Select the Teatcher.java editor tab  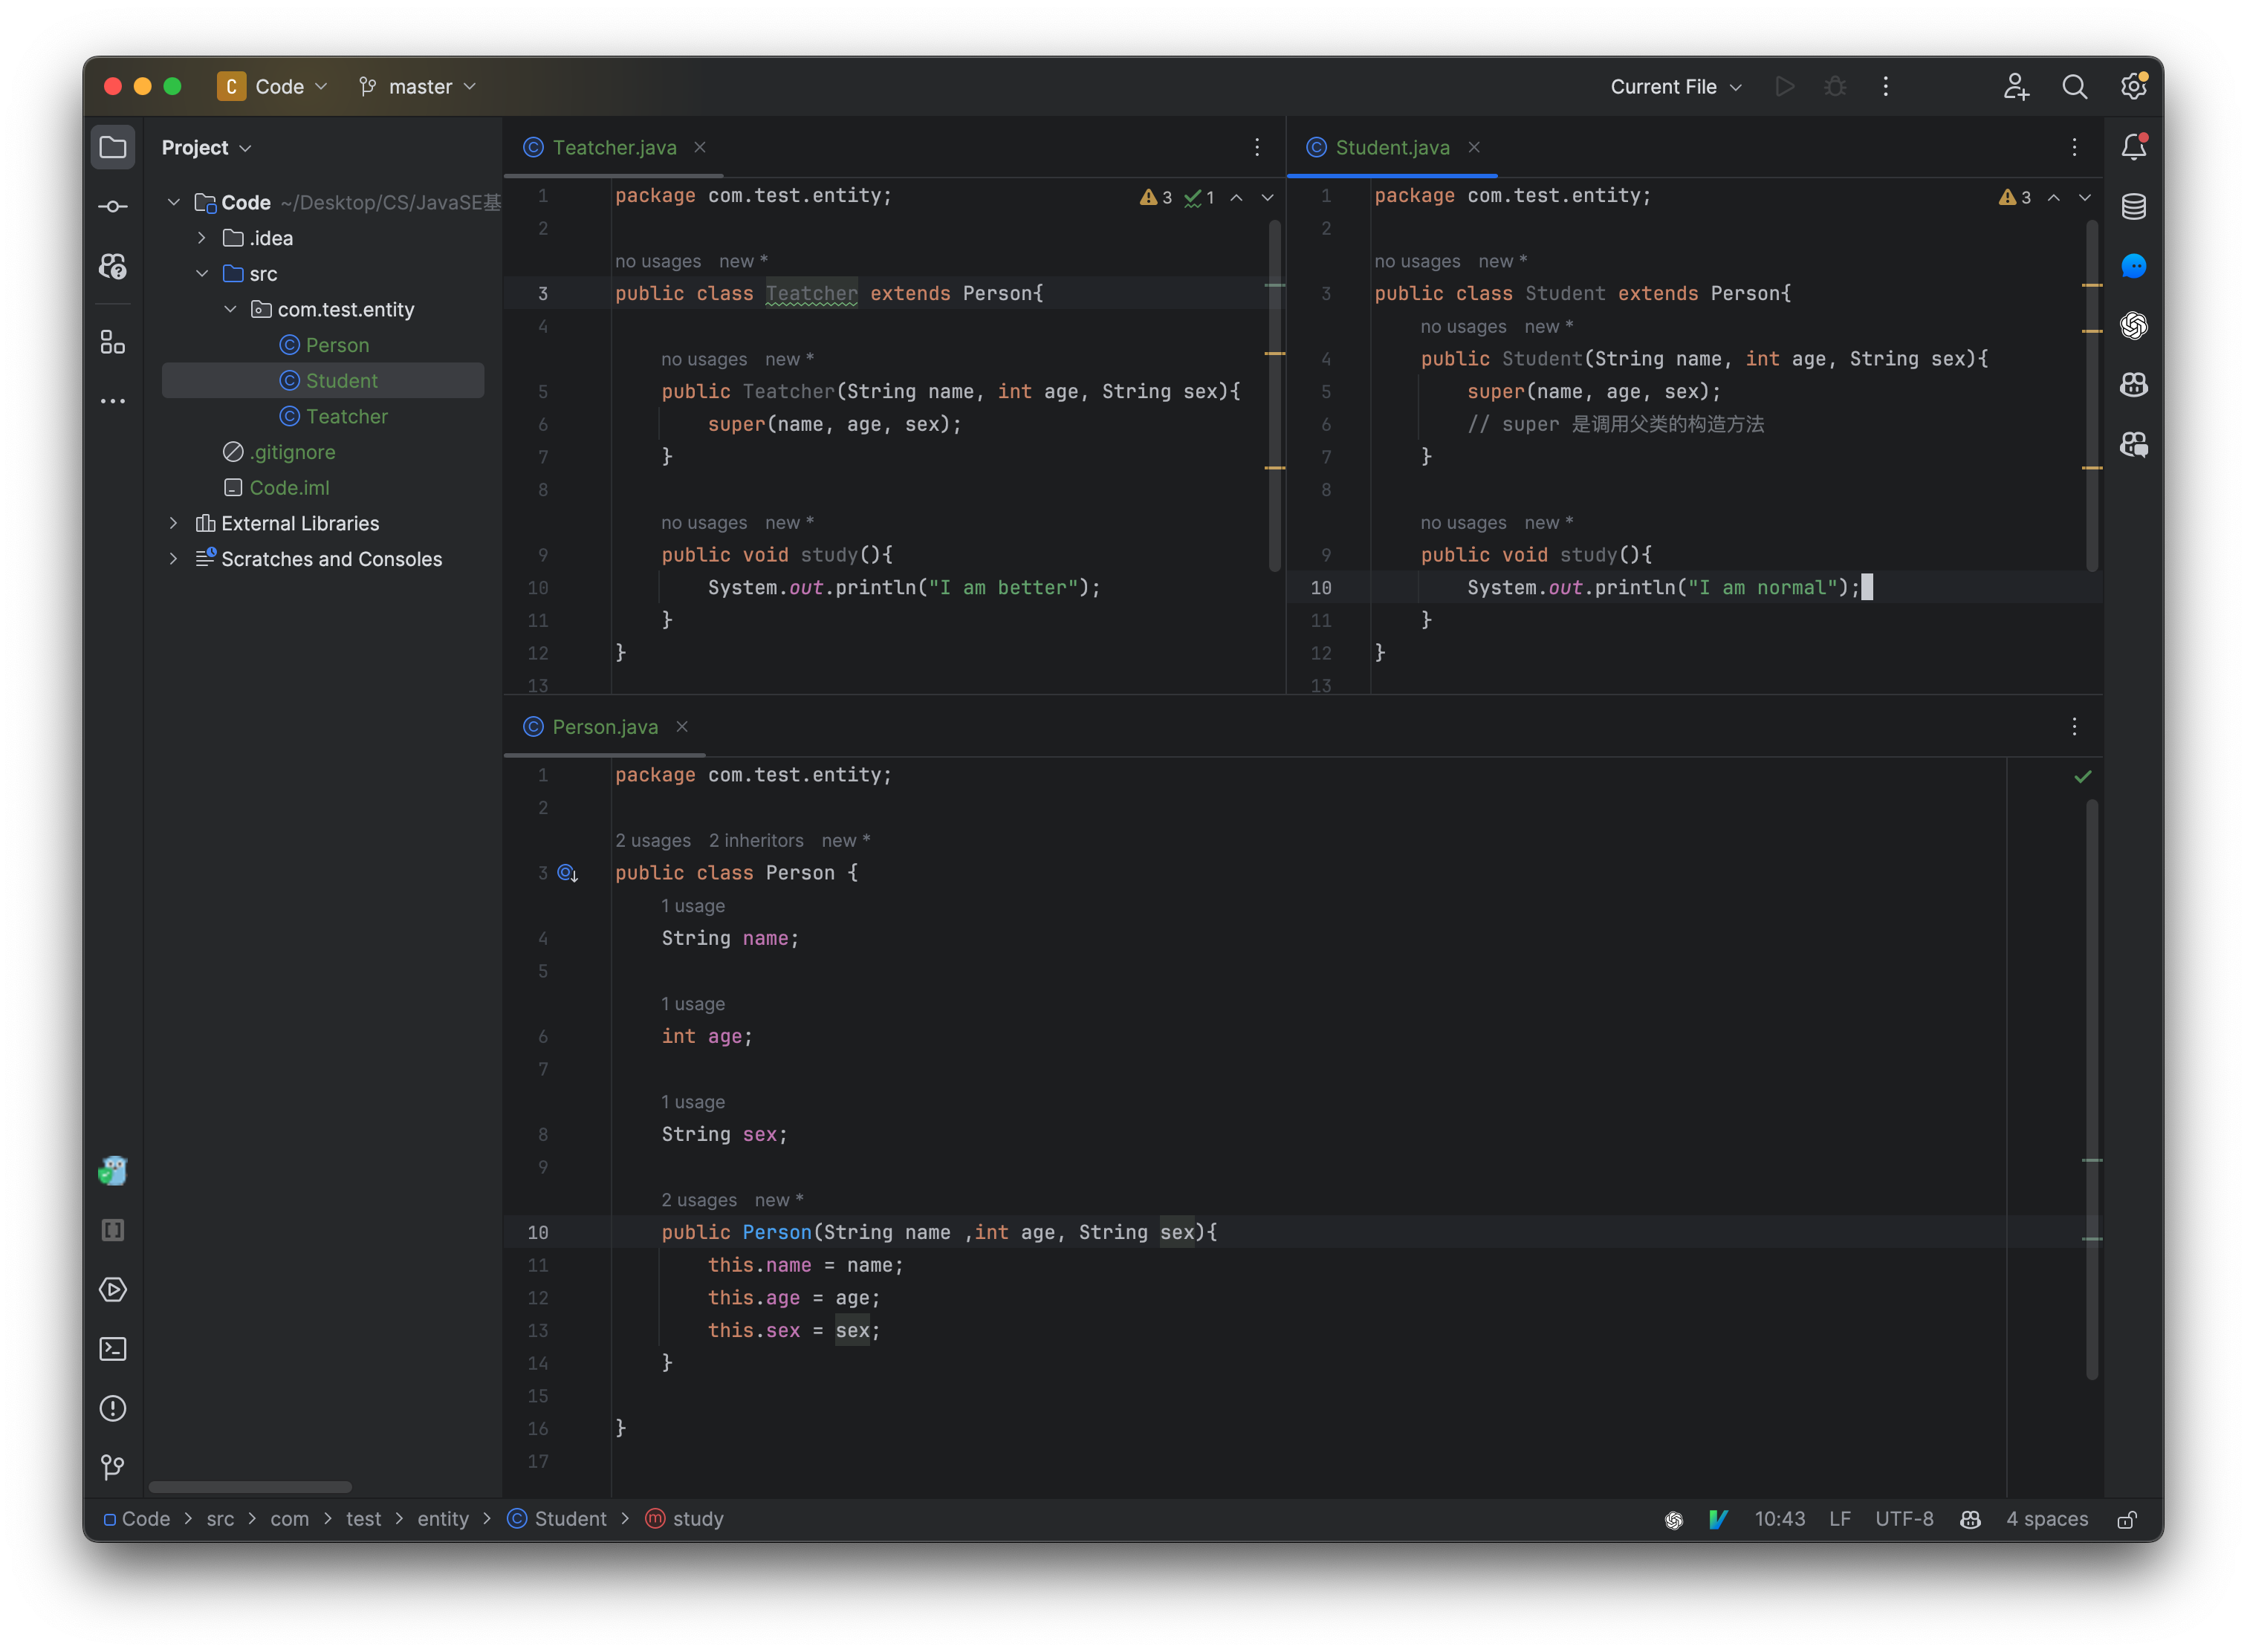(x=612, y=146)
